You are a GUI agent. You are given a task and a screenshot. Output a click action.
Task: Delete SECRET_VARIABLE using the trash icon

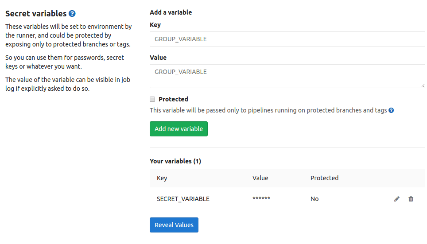pos(411,199)
